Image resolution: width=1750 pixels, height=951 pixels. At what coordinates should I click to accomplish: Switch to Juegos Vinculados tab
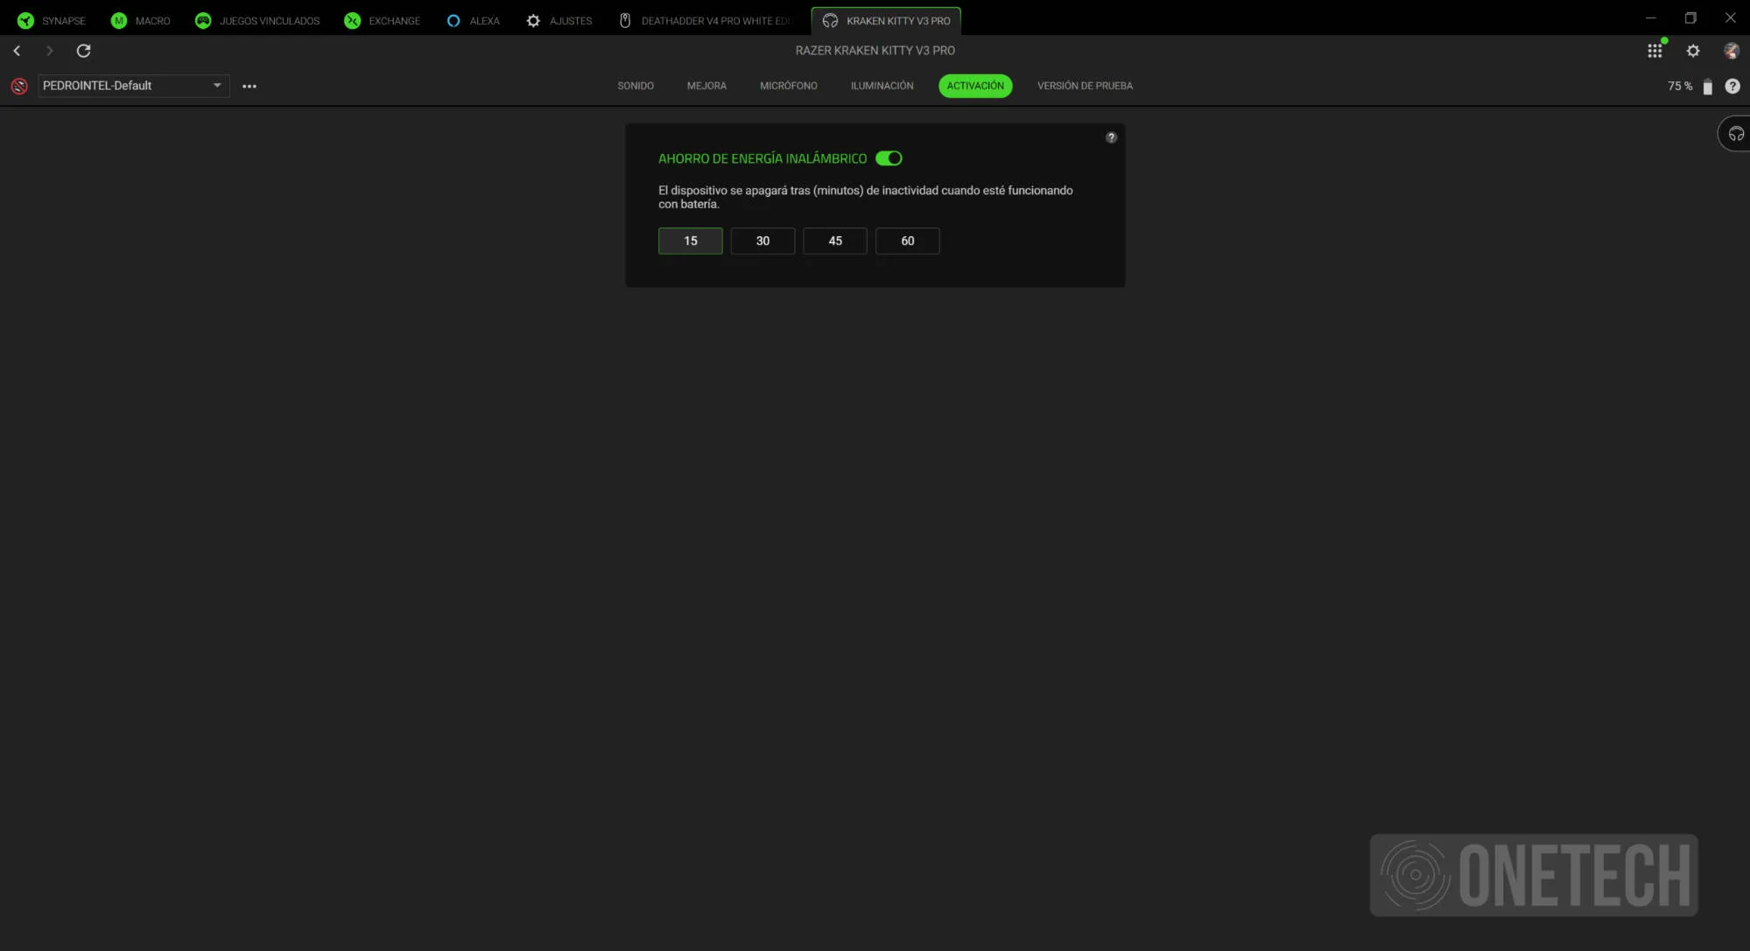pyautogui.click(x=257, y=20)
